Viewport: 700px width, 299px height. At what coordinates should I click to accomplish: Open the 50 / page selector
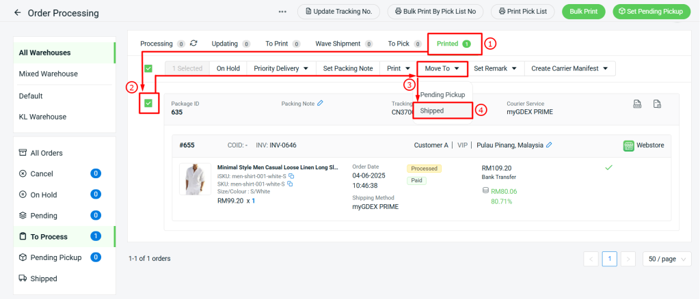click(x=667, y=259)
